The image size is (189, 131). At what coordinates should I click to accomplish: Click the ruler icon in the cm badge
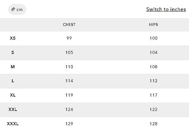coord(13,9)
